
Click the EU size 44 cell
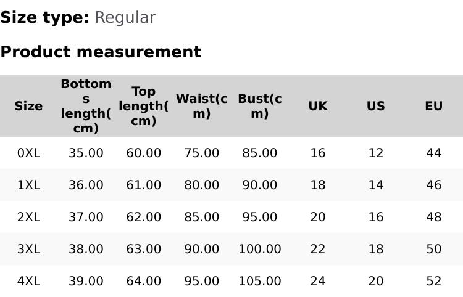pyautogui.click(x=434, y=153)
